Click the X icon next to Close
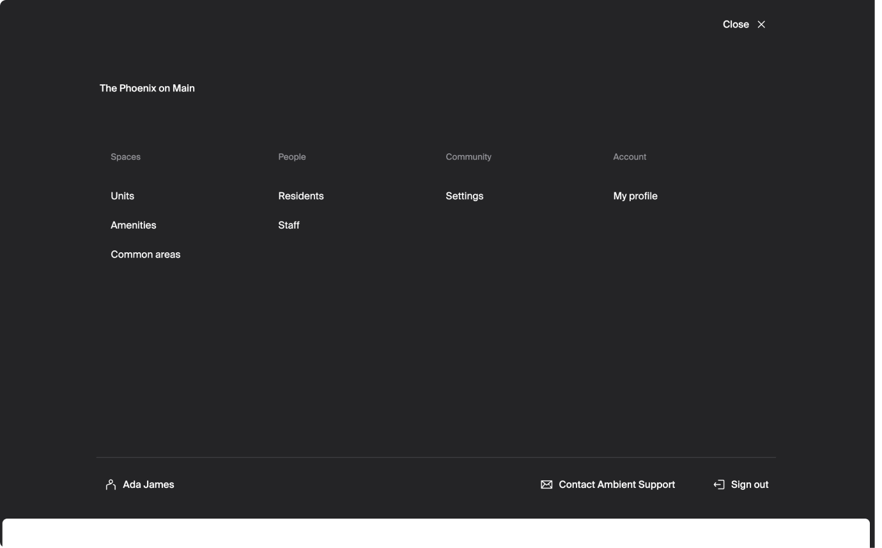The height and width of the screenshot is (548, 882). [x=761, y=24]
